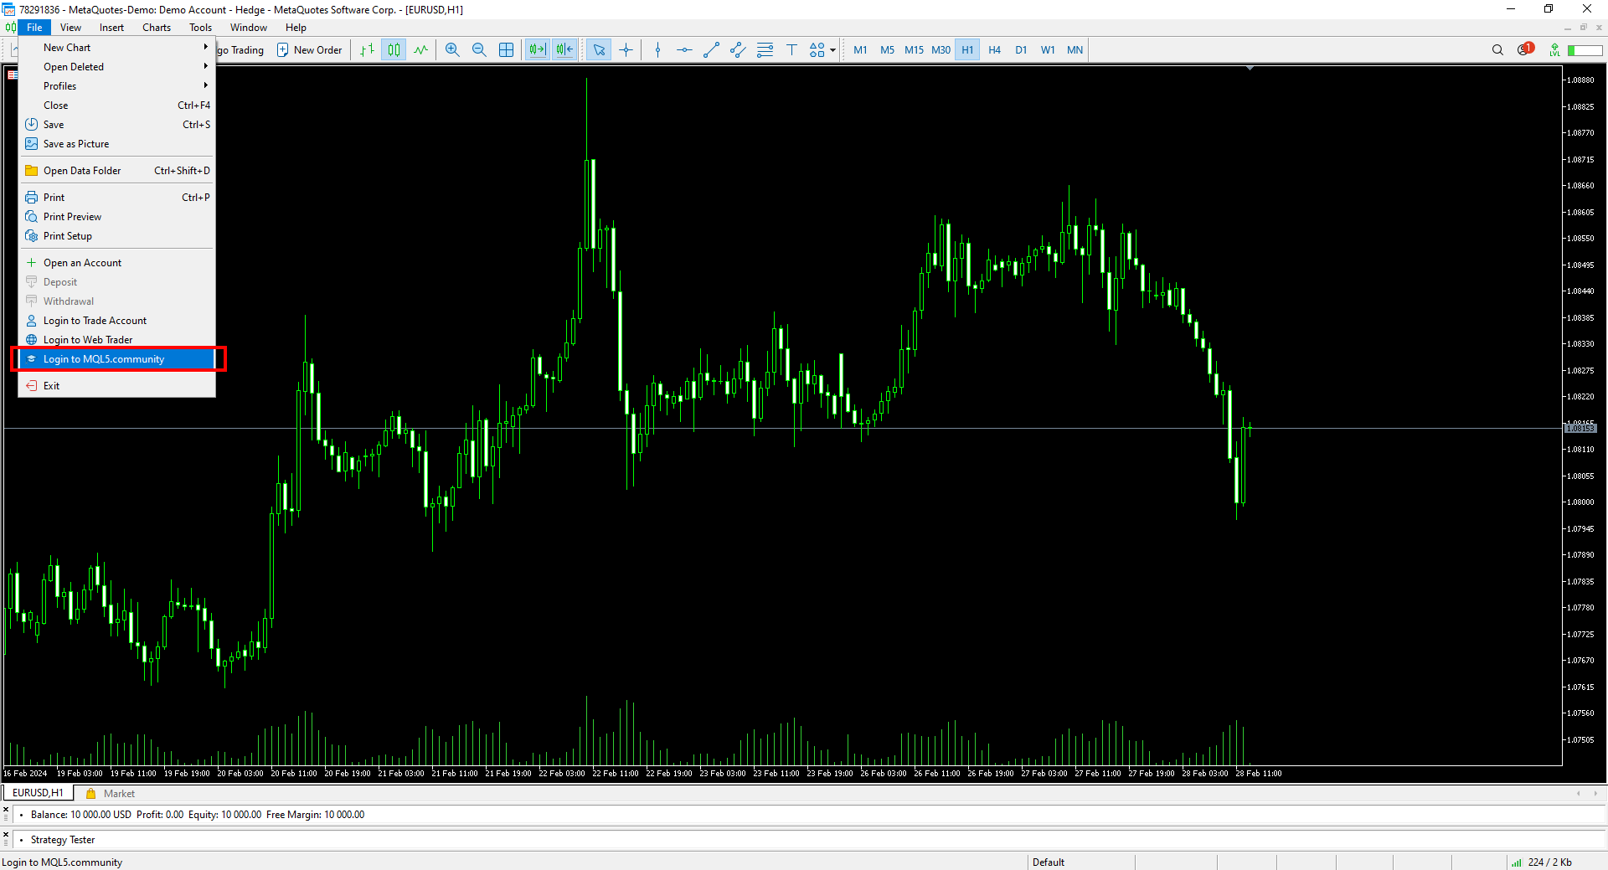Screen dimensions: 1608x870
Task: Set timeframe to M5
Action: tap(887, 50)
